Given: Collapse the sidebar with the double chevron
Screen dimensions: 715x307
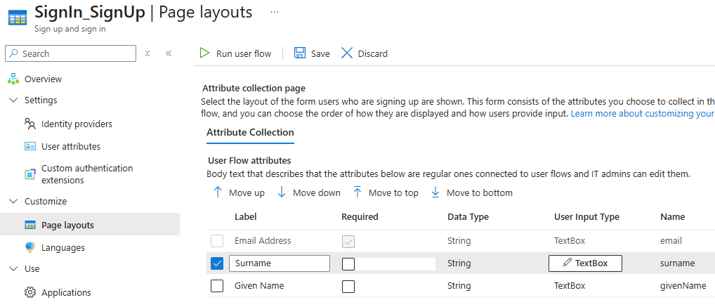Looking at the screenshot, I should [169, 53].
